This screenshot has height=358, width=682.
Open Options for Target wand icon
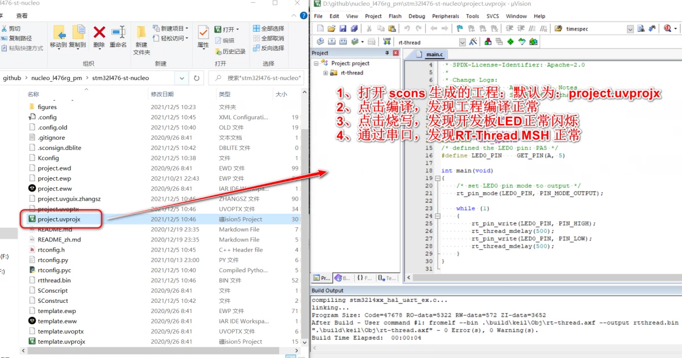point(473,42)
